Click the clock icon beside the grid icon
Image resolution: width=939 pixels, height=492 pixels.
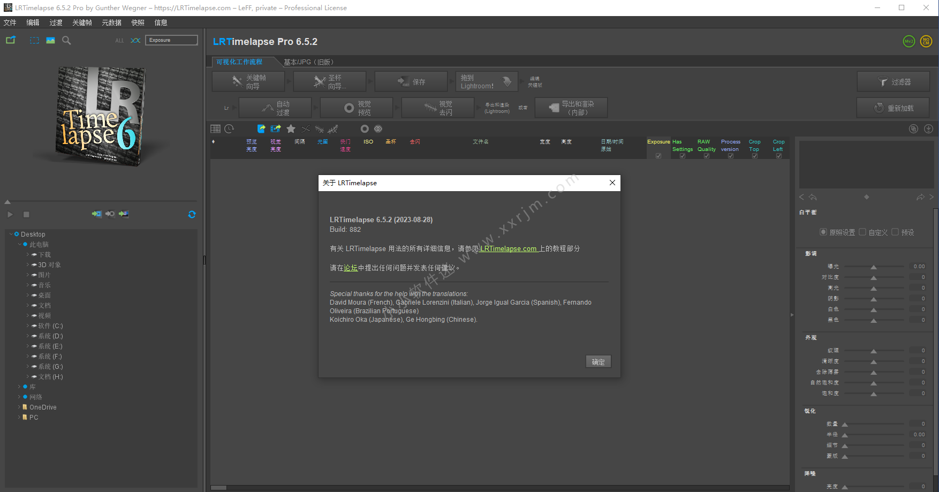point(229,129)
